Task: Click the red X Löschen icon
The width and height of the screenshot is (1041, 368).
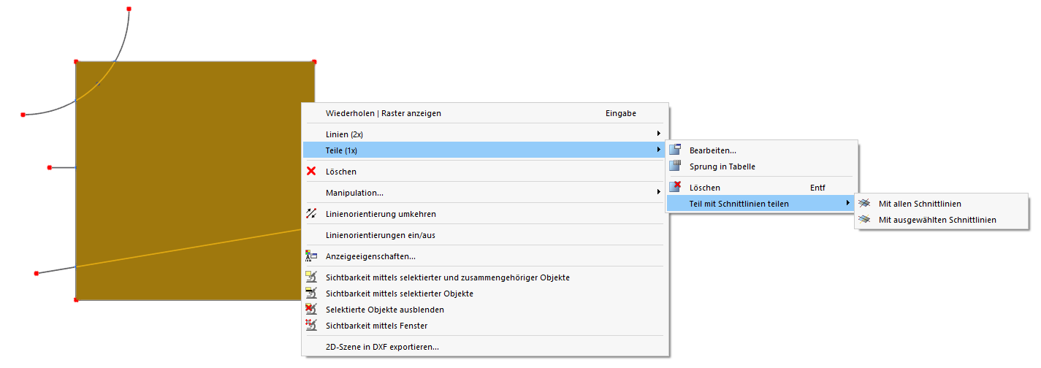Action: point(311,172)
